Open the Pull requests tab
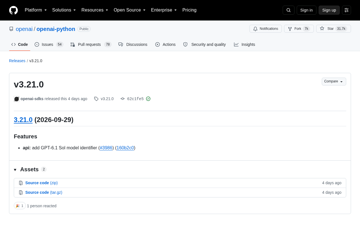 (x=91, y=44)
